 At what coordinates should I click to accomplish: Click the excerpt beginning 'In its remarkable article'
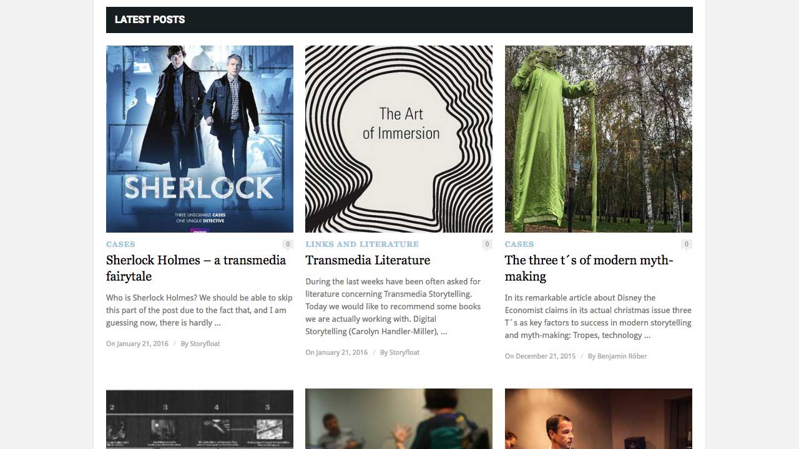coord(598,316)
